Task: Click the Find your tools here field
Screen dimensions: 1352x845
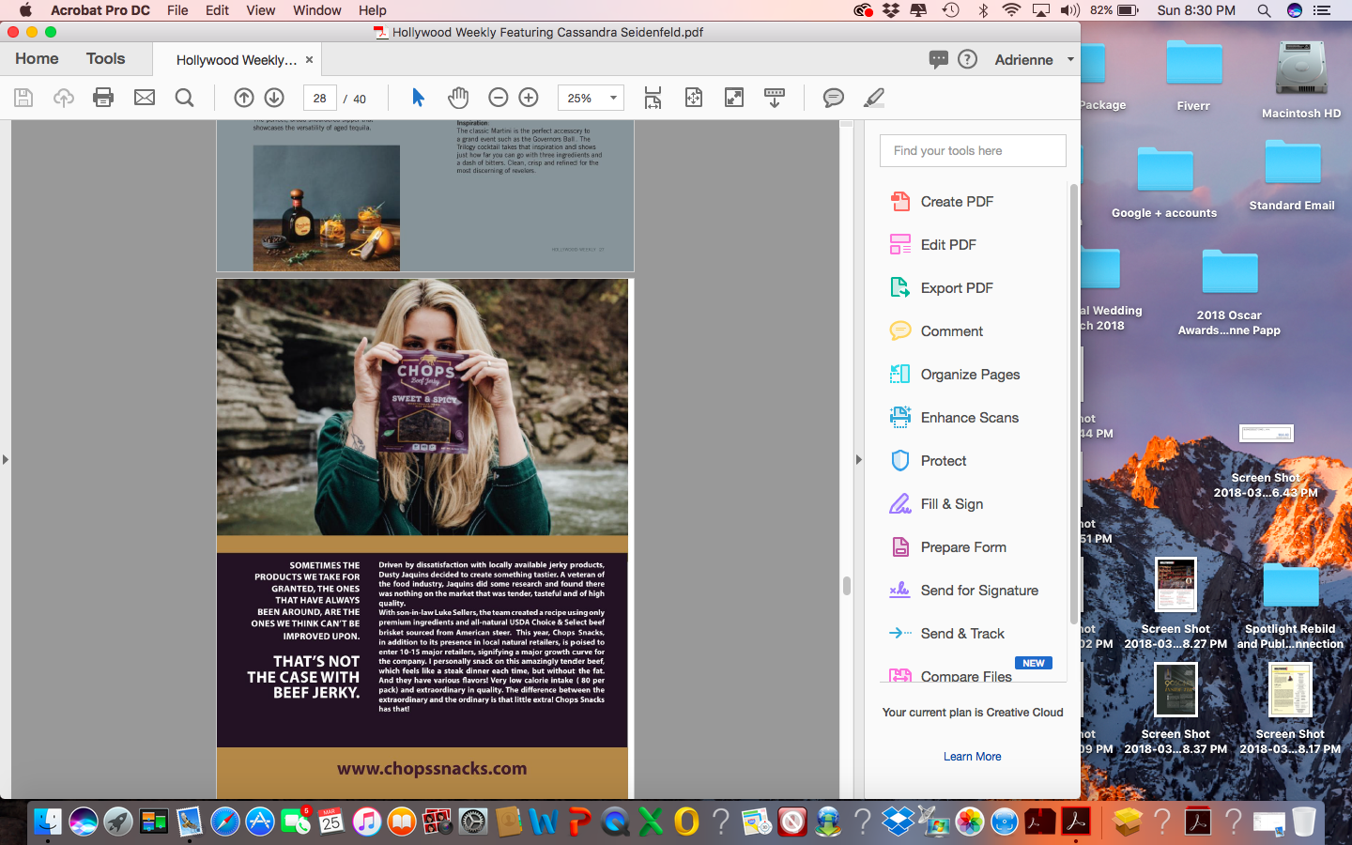Action: click(x=973, y=150)
